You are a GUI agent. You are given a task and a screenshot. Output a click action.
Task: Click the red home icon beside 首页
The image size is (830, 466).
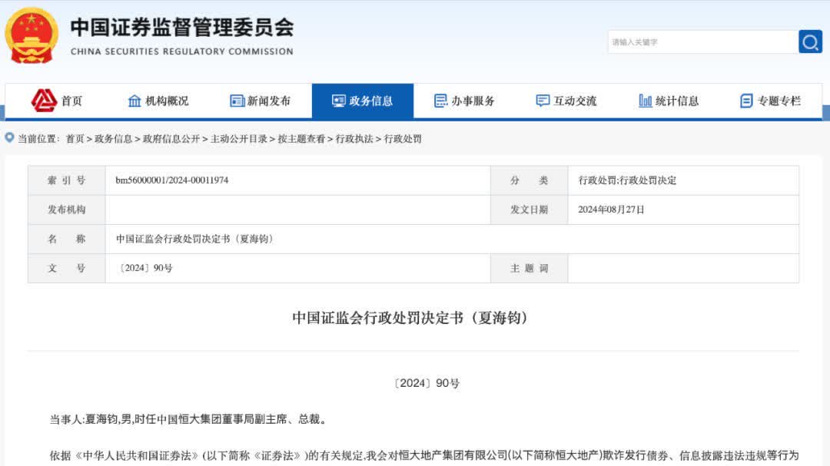(44, 101)
